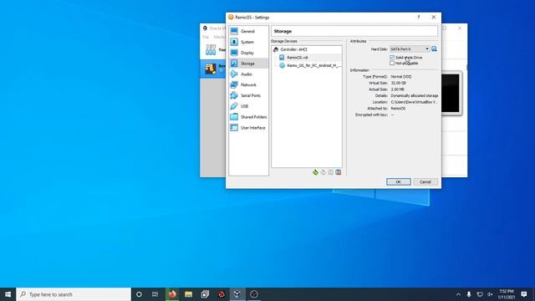Open Firefox from the taskbar

click(x=172, y=294)
